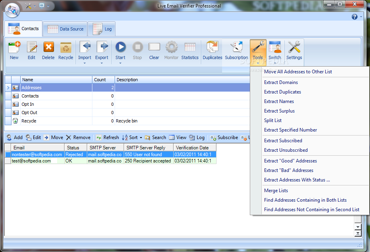Refresh the address list
370x252 pixels.
point(107,137)
